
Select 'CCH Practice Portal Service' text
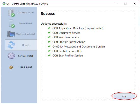(x=69, y=42)
